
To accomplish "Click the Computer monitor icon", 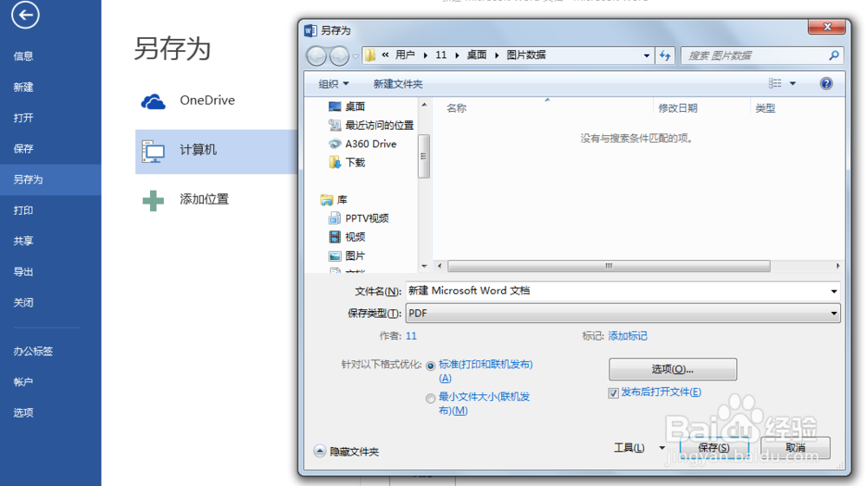I will (153, 152).
